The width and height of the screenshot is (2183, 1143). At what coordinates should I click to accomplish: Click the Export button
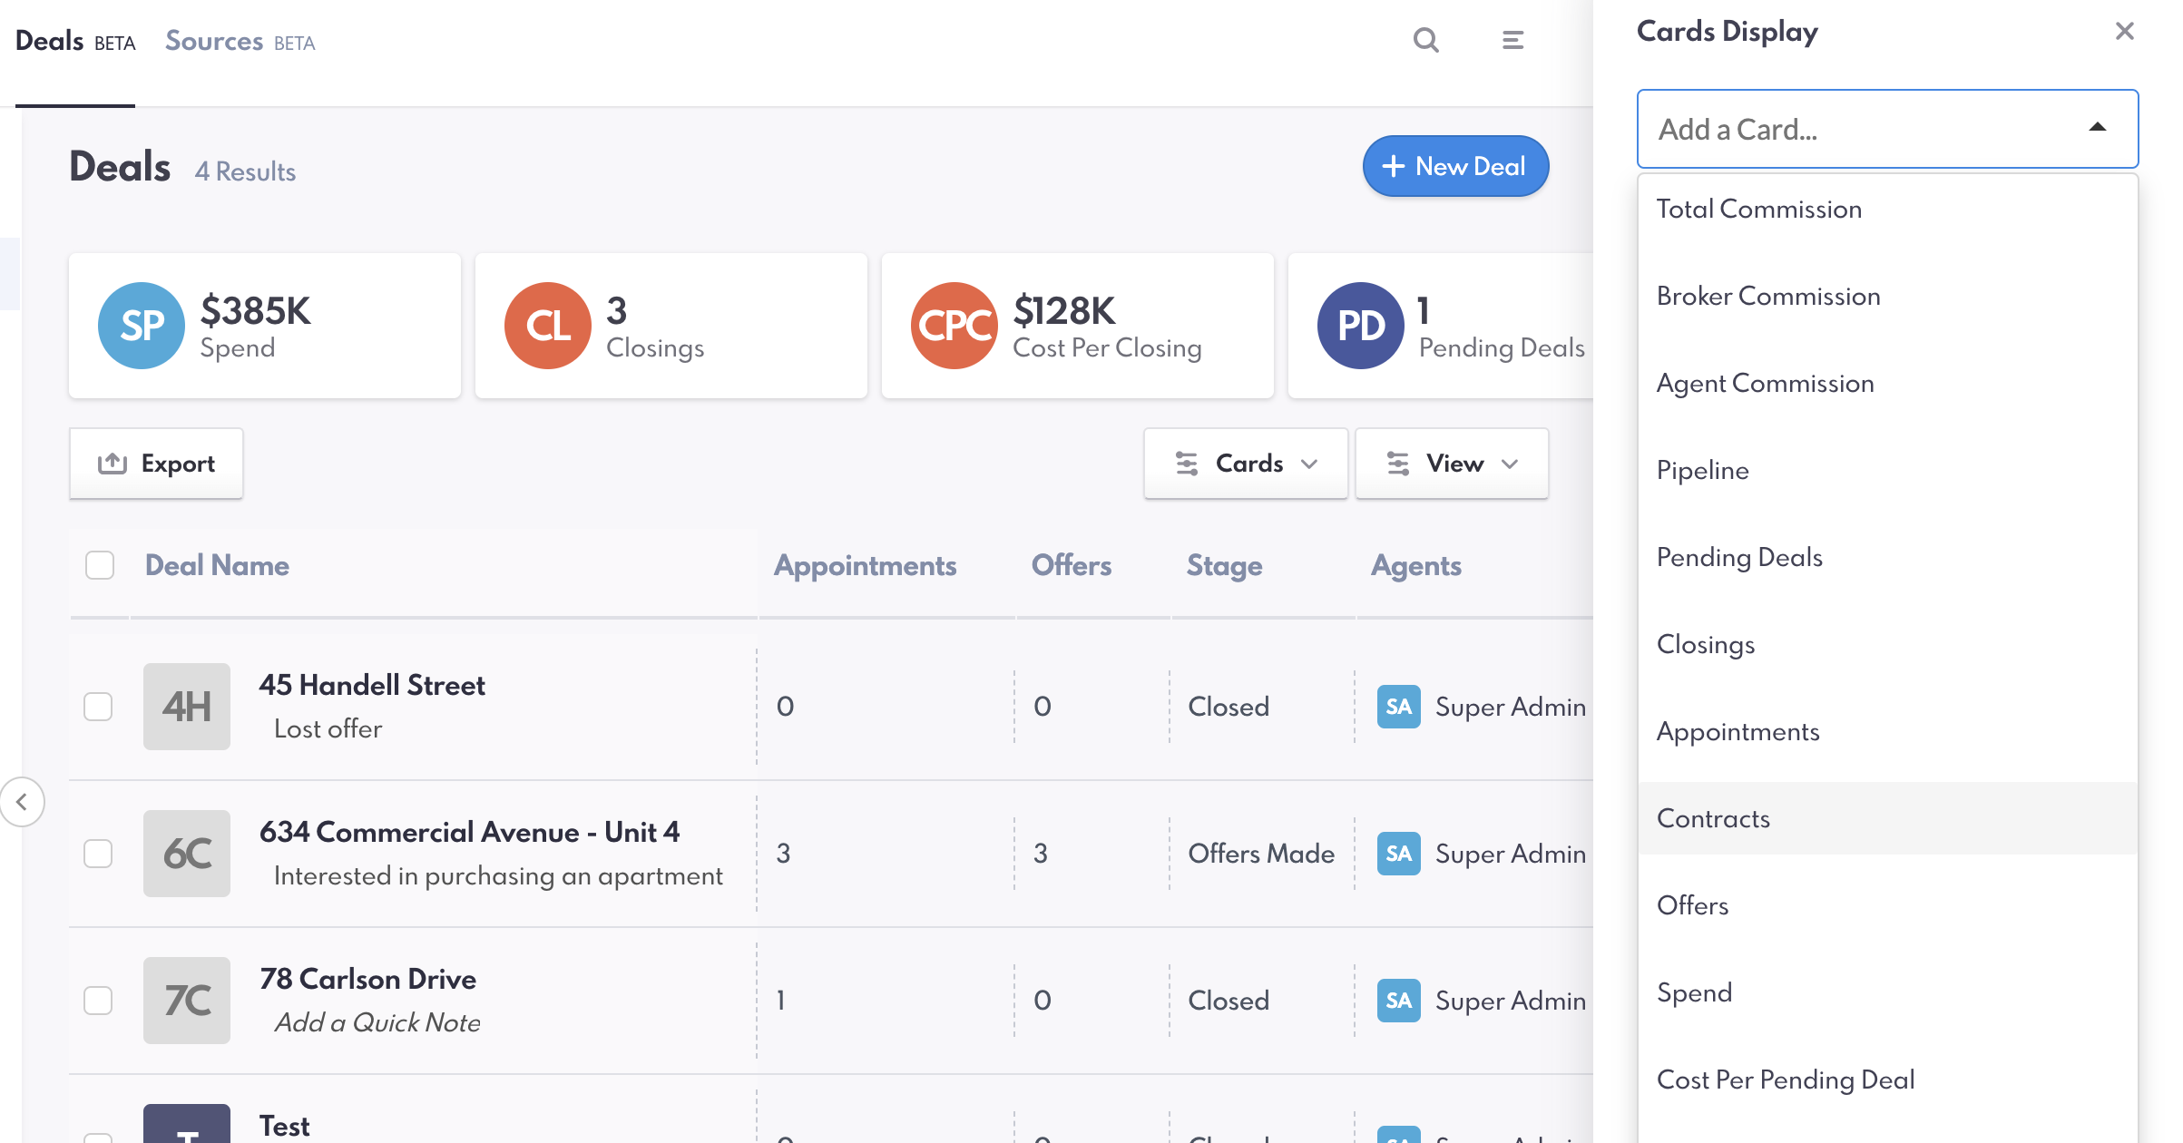click(156, 464)
